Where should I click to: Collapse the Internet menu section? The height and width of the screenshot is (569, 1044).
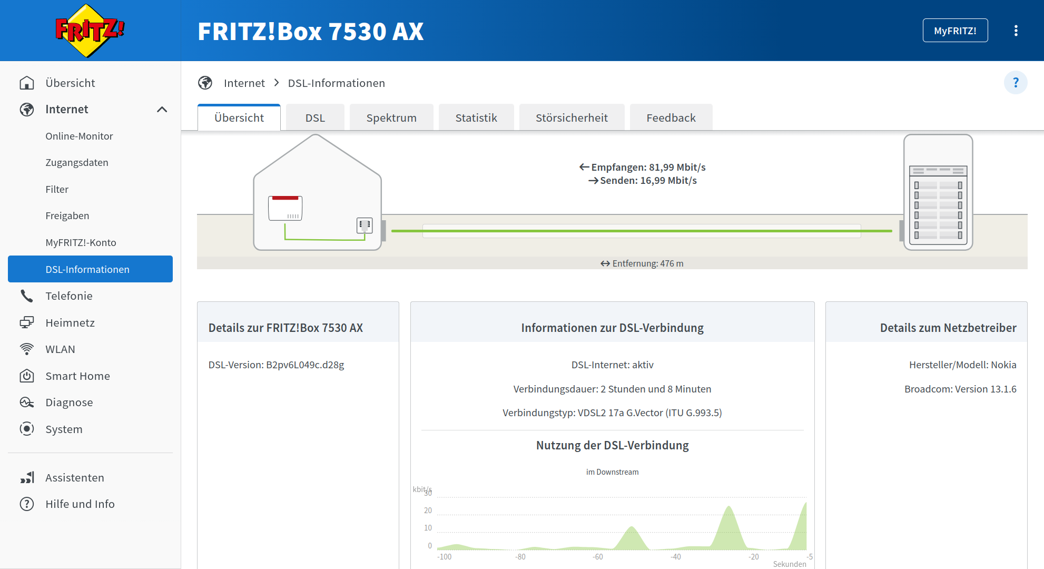(162, 110)
